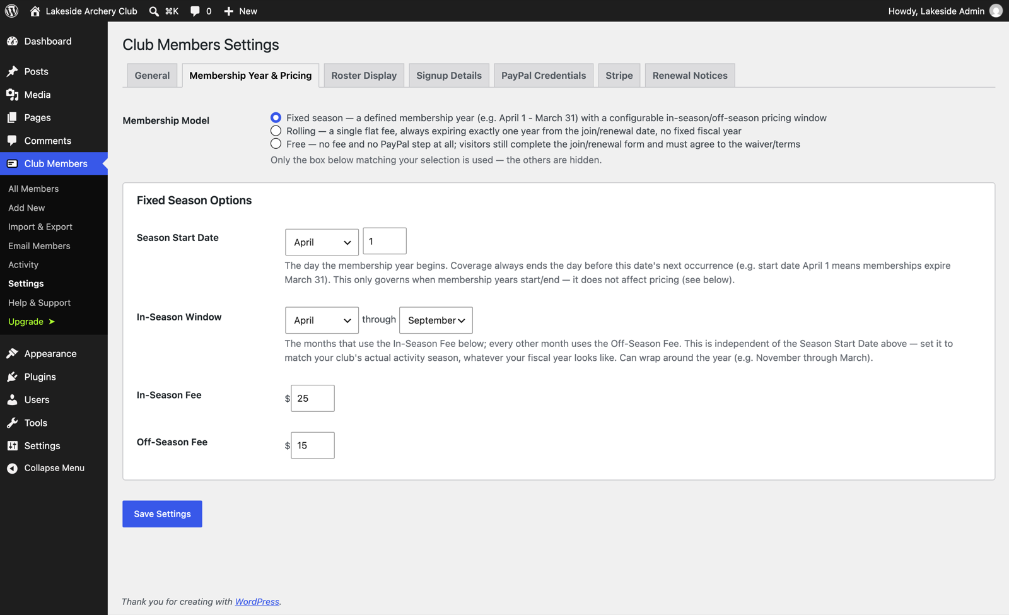The height and width of the screenshot is (615, 1009).
Task: Open the Renewal Notices tab
Action: (690, 76)
